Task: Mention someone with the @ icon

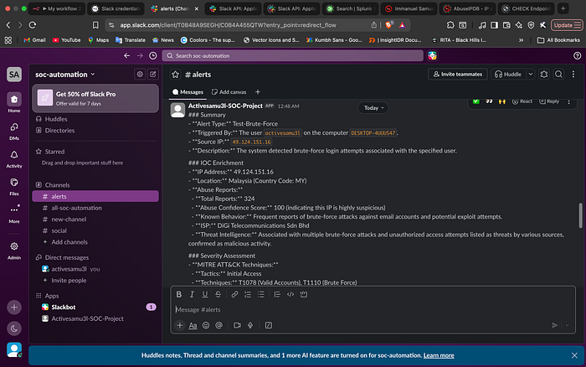Action: tap(219, 325)
